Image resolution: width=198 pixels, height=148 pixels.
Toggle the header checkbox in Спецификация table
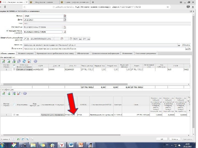[14, 105]
